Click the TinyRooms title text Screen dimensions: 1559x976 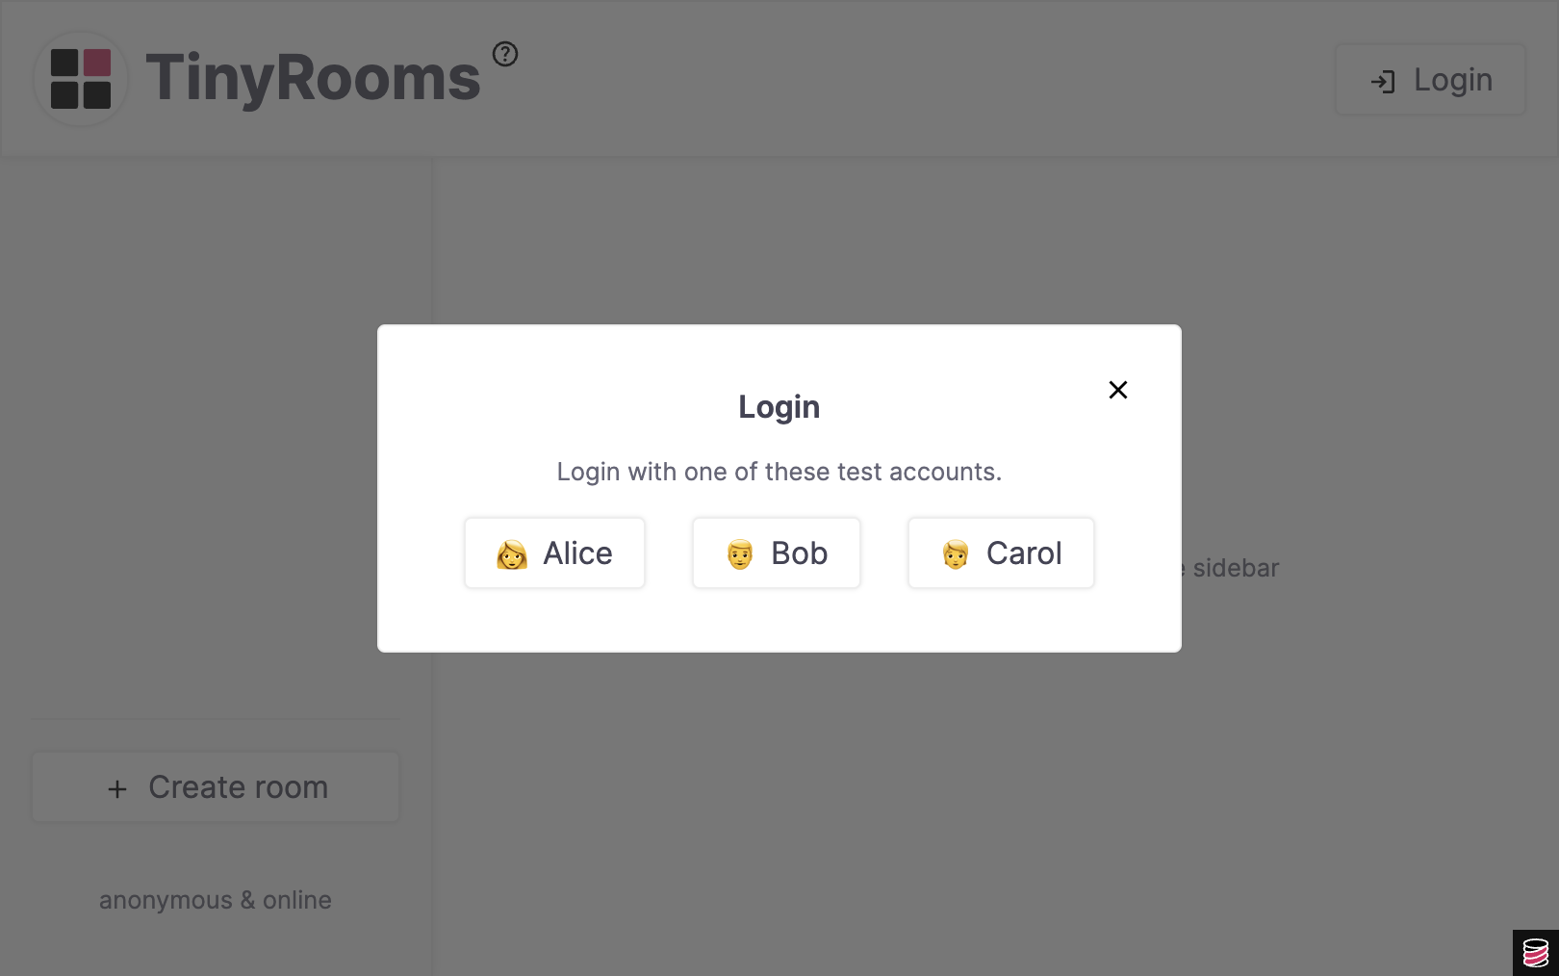click(x=313, y=78)
